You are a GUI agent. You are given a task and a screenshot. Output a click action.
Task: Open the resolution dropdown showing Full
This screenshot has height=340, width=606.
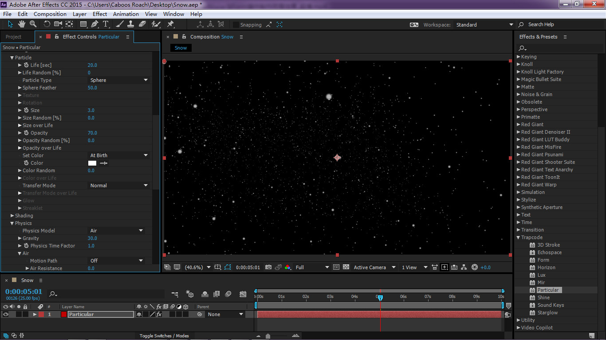coord(312,267)
